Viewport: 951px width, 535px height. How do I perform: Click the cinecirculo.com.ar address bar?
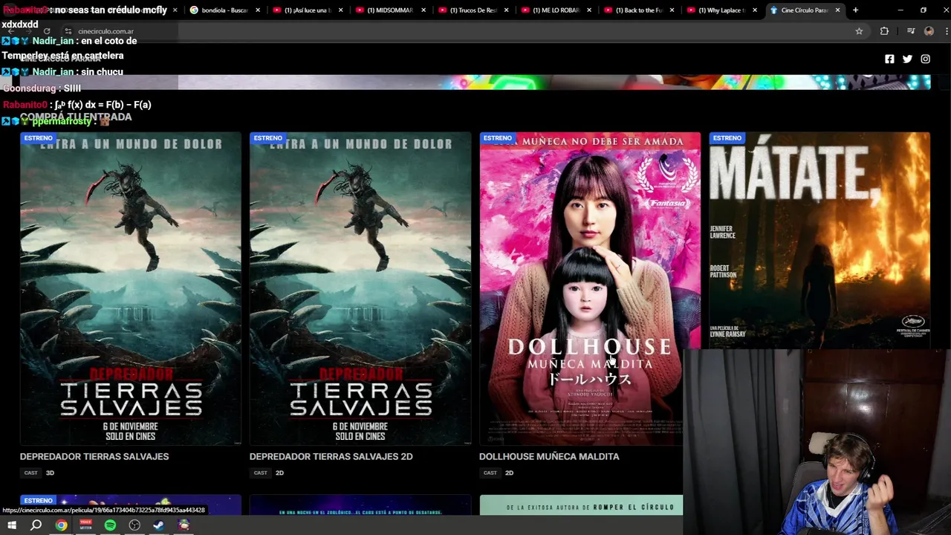point(461,31)
